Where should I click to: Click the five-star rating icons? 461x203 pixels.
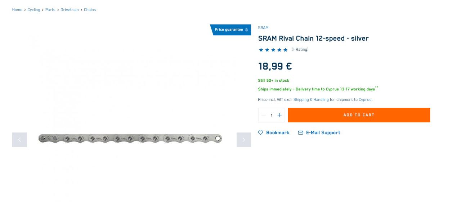[x=273, y=50]
